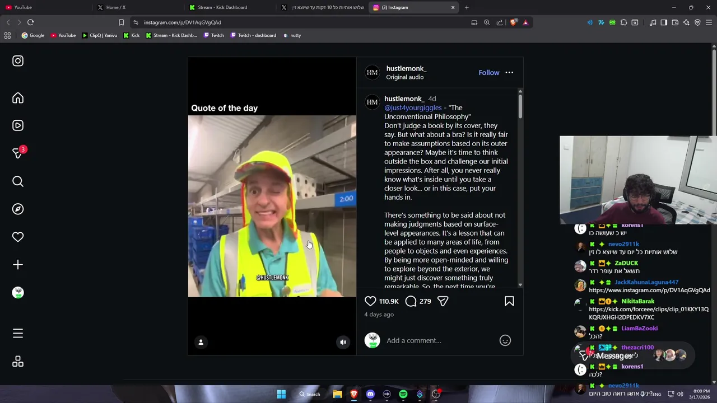Open the Meta apps grid icon
Viewport: 717px width, 403px height.
click(18, 362)
